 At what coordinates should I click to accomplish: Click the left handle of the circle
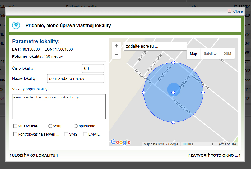coord(143,92)
